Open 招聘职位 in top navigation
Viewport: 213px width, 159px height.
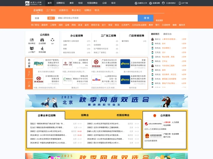[x=61, y=3]
